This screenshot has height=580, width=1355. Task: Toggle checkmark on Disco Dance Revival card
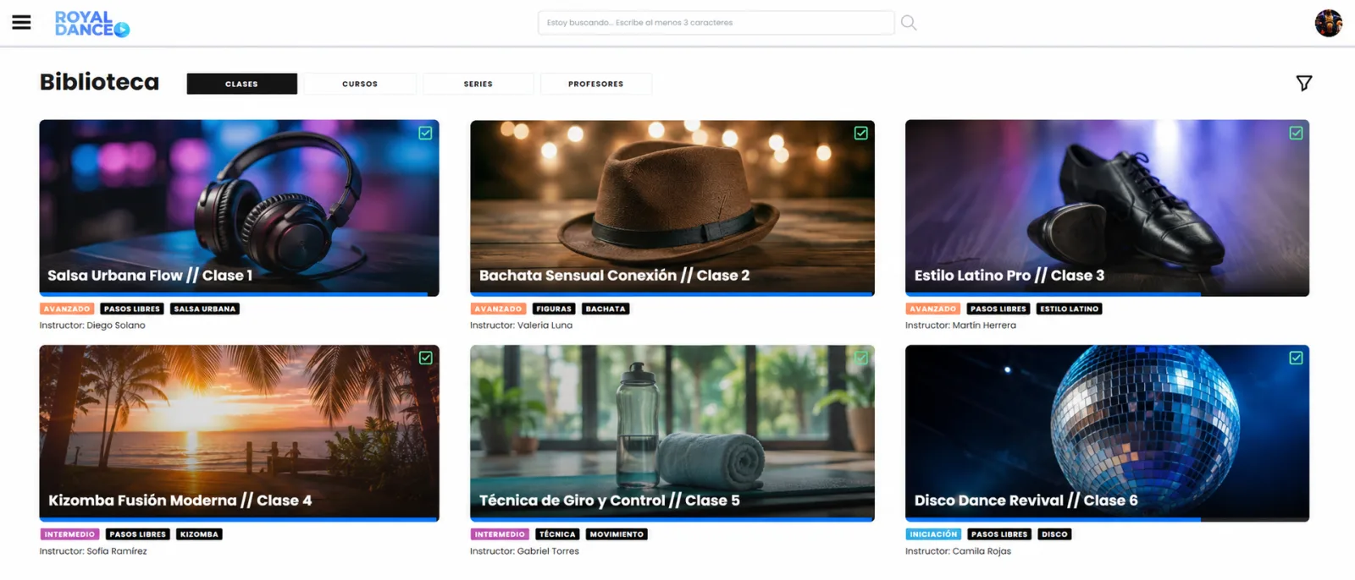pyautogui.click(x=1296, y=358)
